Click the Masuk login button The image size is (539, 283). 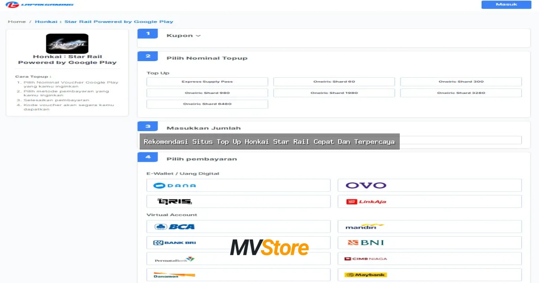tap(506, 4)
